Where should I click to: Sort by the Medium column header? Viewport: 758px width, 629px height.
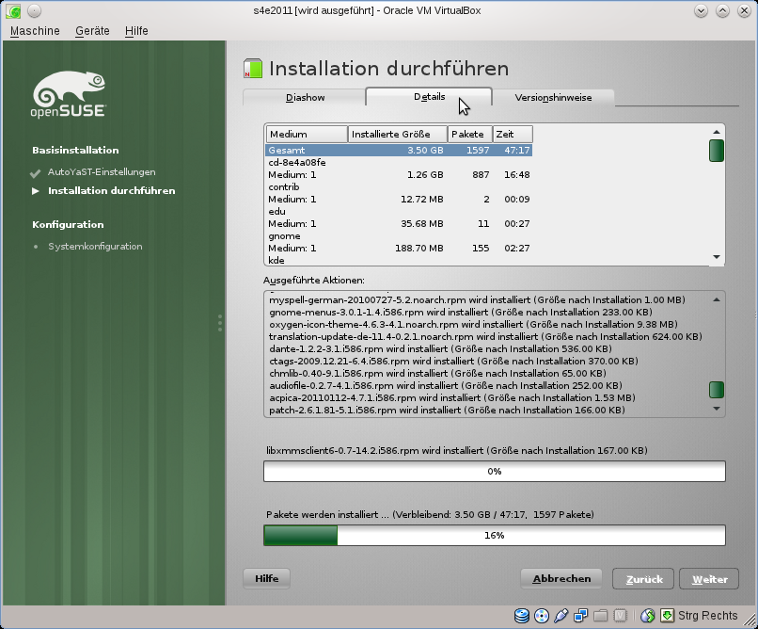307,134
